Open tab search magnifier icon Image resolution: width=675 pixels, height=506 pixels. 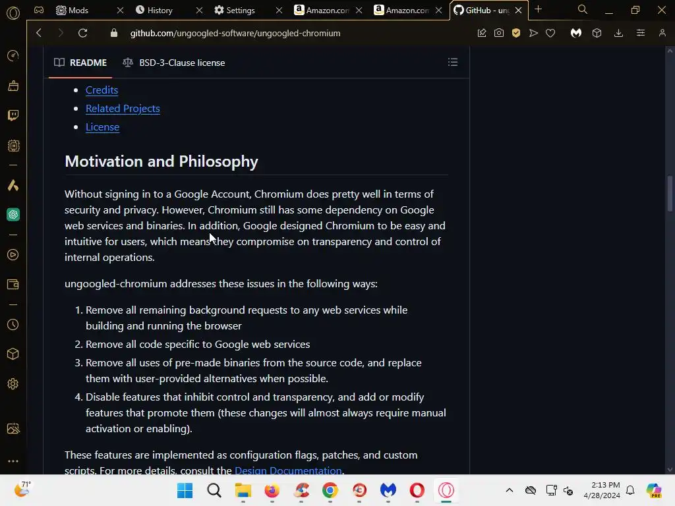point(583,9)
